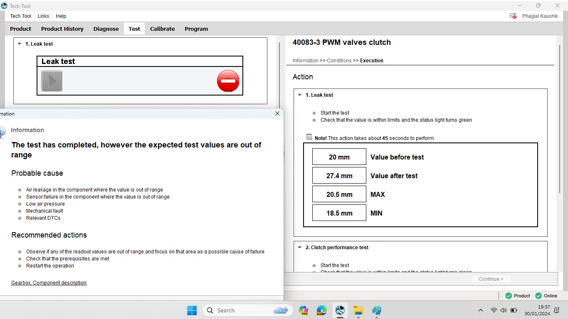Open the Tech Tool menu
This screenshot has width=568, height=319.
pyautogui.click(x=20, y=16)
